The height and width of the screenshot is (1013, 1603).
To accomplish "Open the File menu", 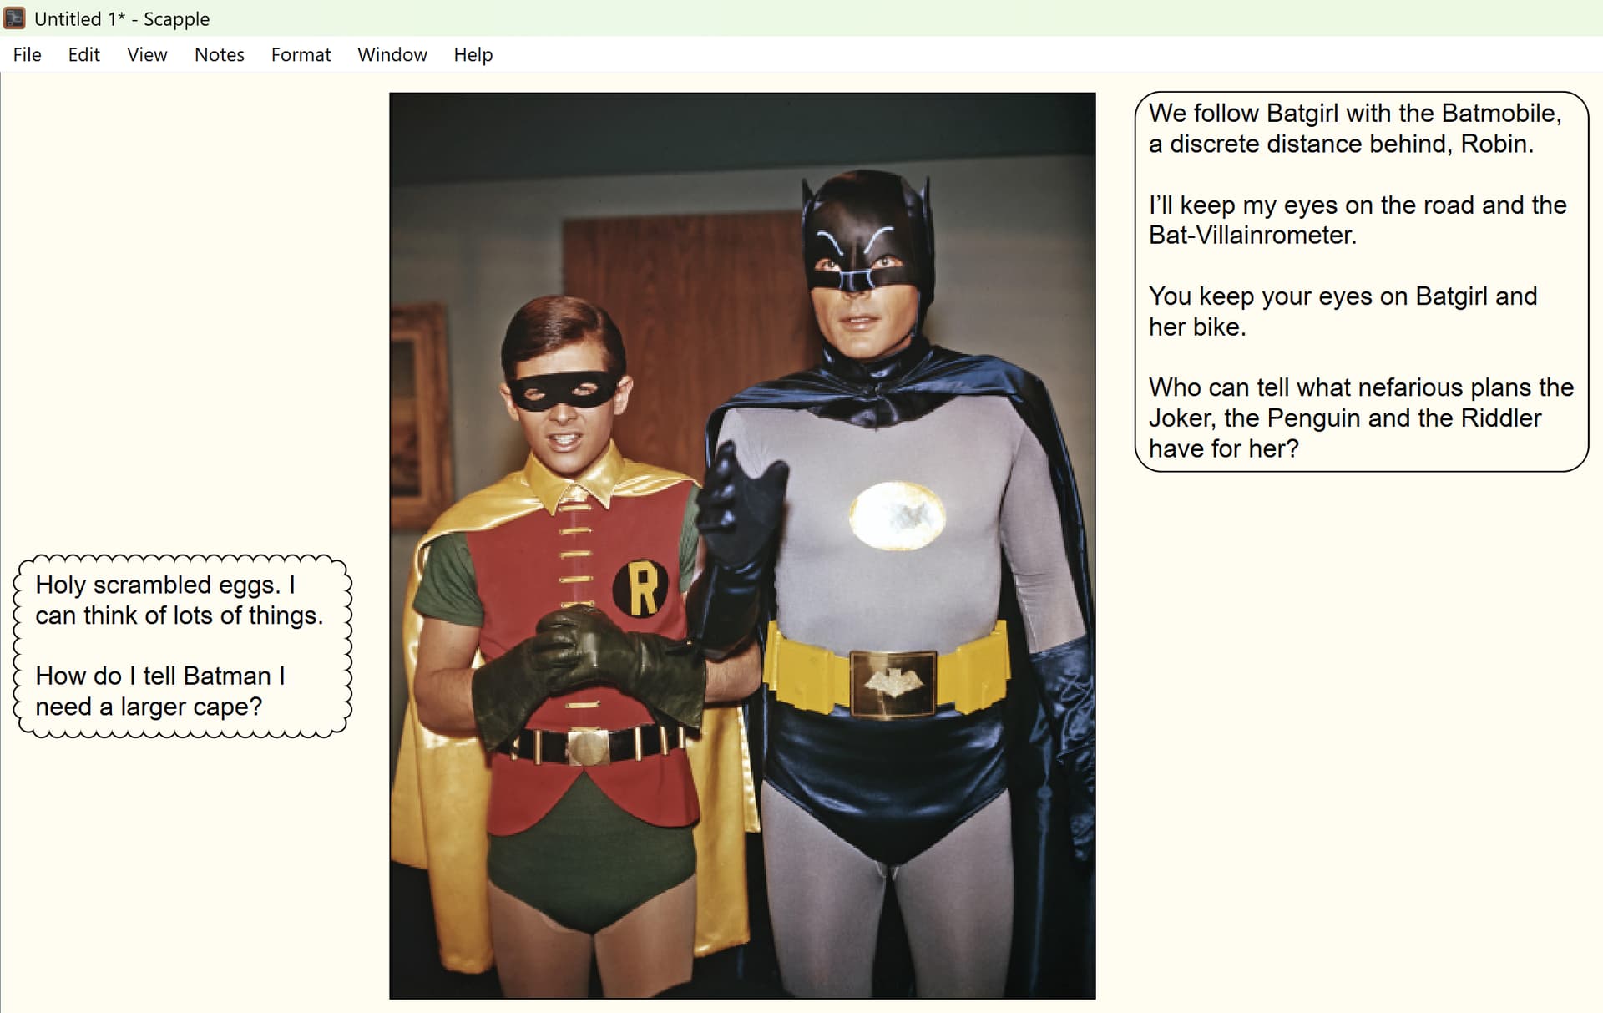I will coord(27,54).
